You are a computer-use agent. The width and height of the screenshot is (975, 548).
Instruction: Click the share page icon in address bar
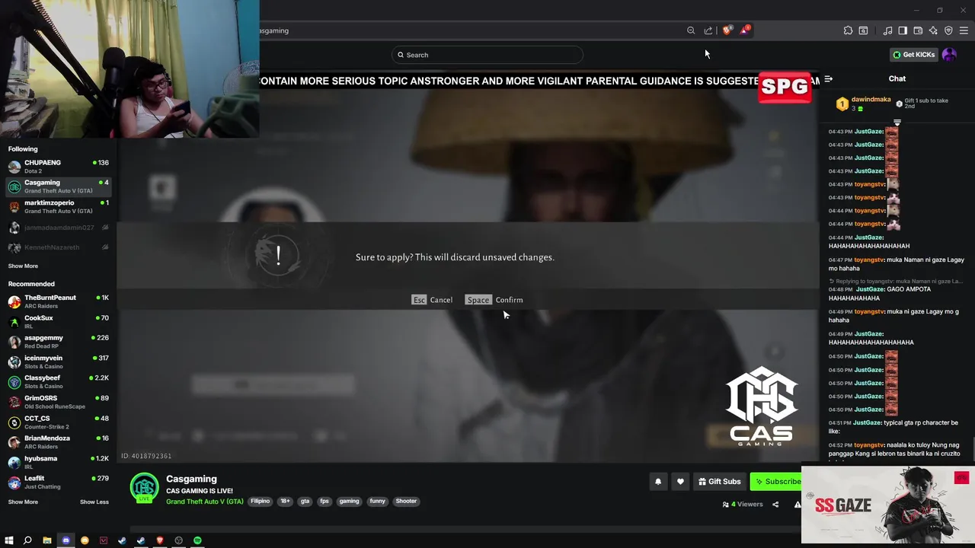(x=708, y=30)
